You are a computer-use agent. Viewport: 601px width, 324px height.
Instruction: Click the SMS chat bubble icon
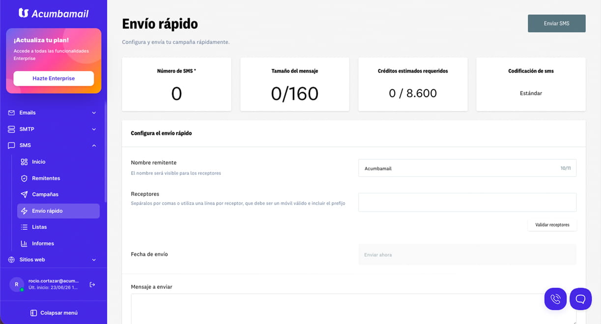pyautogui.click(x=11, y=146)
